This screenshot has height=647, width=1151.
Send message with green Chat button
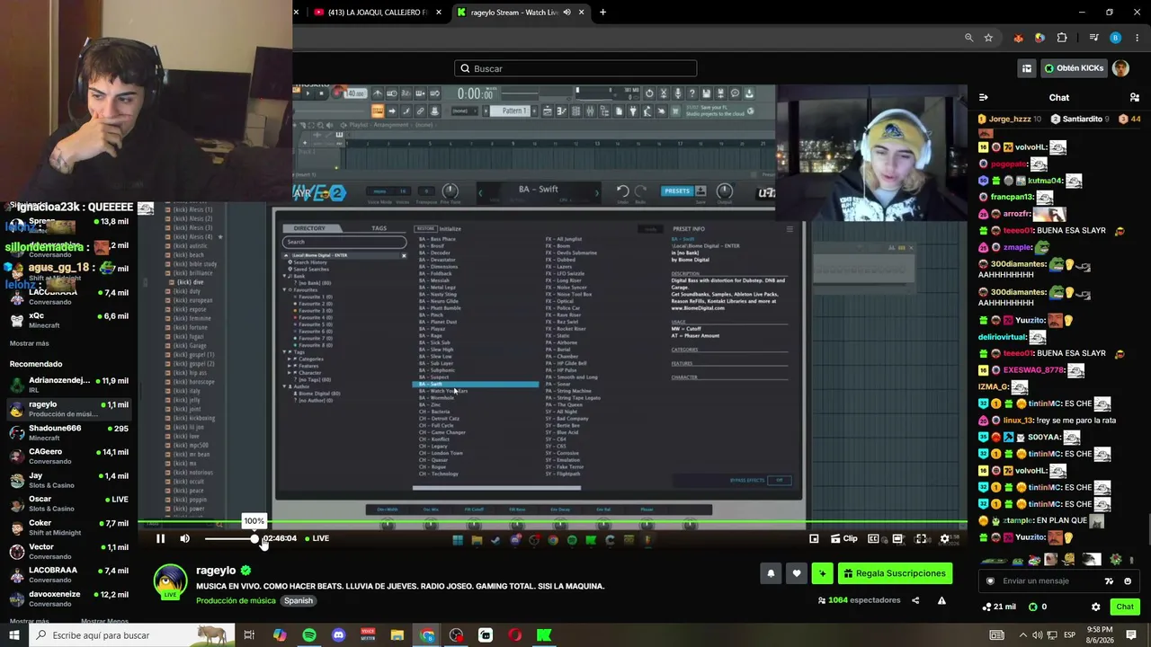1125,607
